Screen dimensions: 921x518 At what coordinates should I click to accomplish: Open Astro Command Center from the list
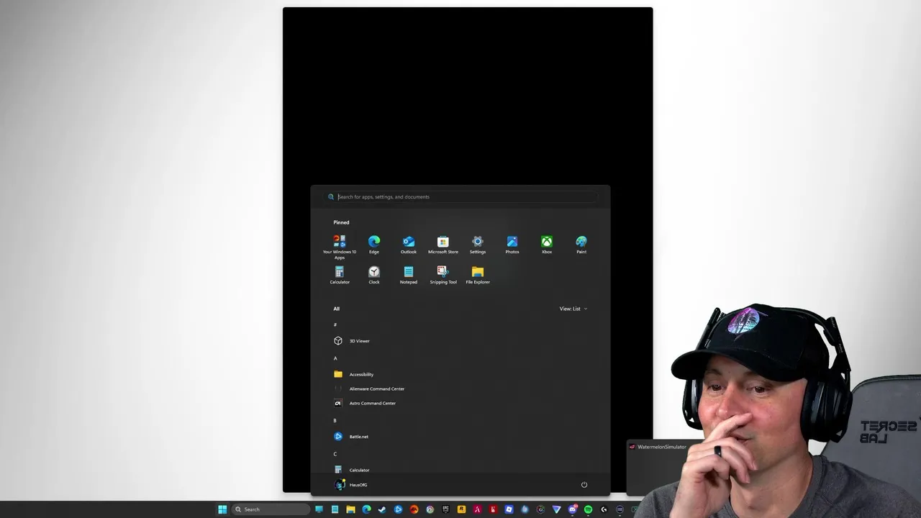(365, 403)
